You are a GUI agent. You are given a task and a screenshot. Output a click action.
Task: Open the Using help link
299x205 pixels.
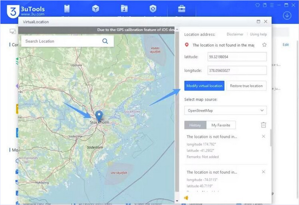[258, 34]
